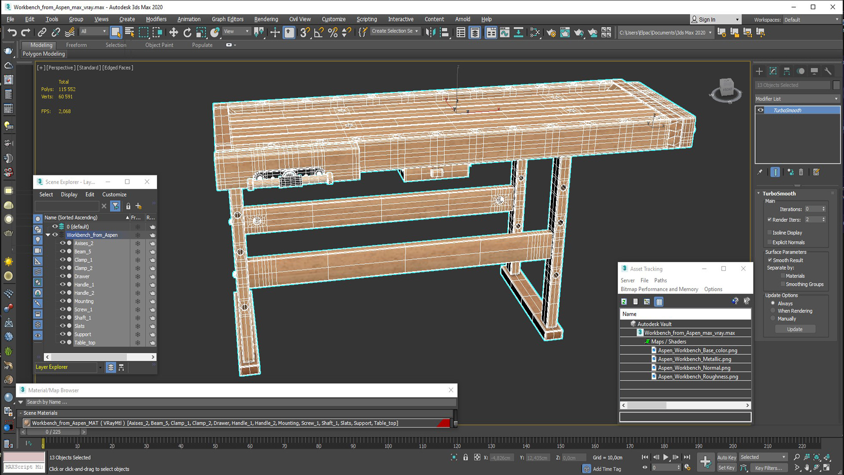Open the Selected key filter dropdown
The height and width of the screenshot is (475, 844).
pos(763,457)
